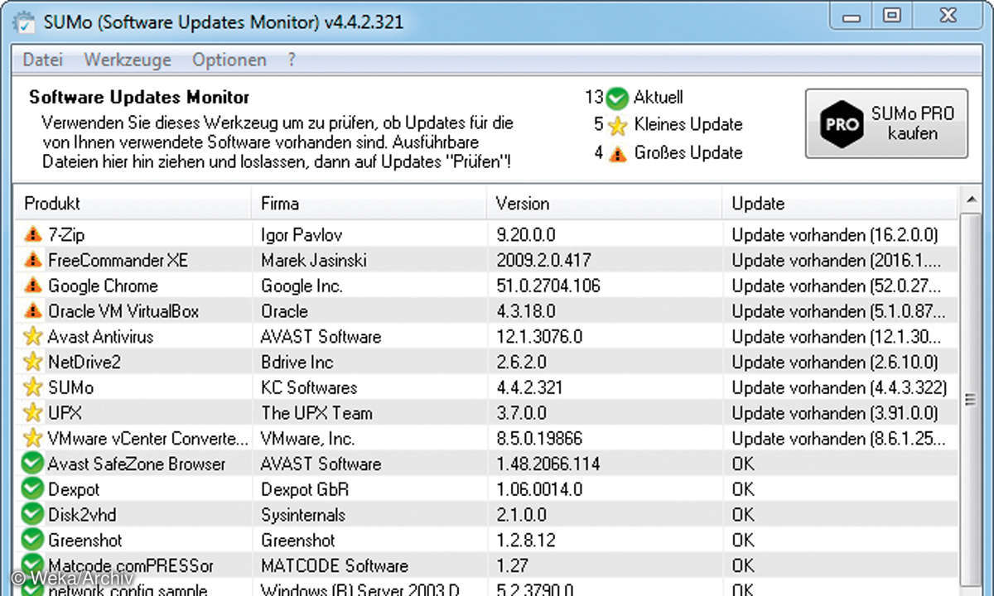Click the The UPX Team cell

point(316,413)
